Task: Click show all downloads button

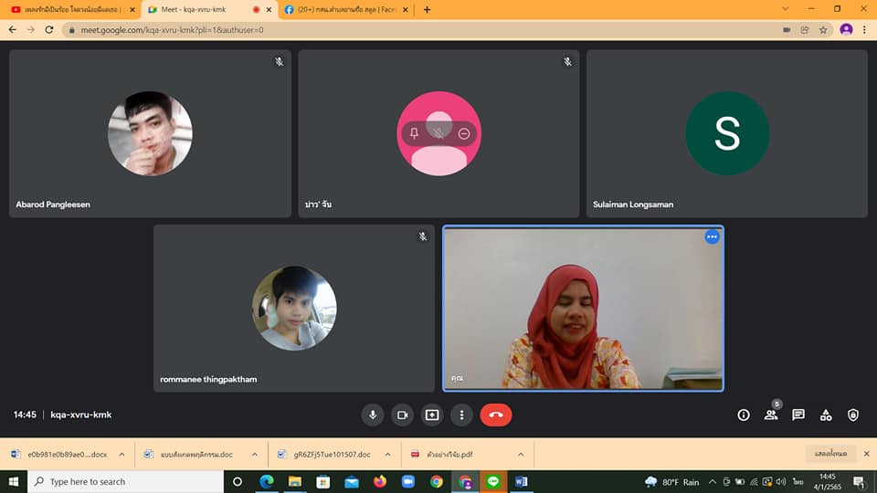Action: pyautogui.click(x=831, y=454)
